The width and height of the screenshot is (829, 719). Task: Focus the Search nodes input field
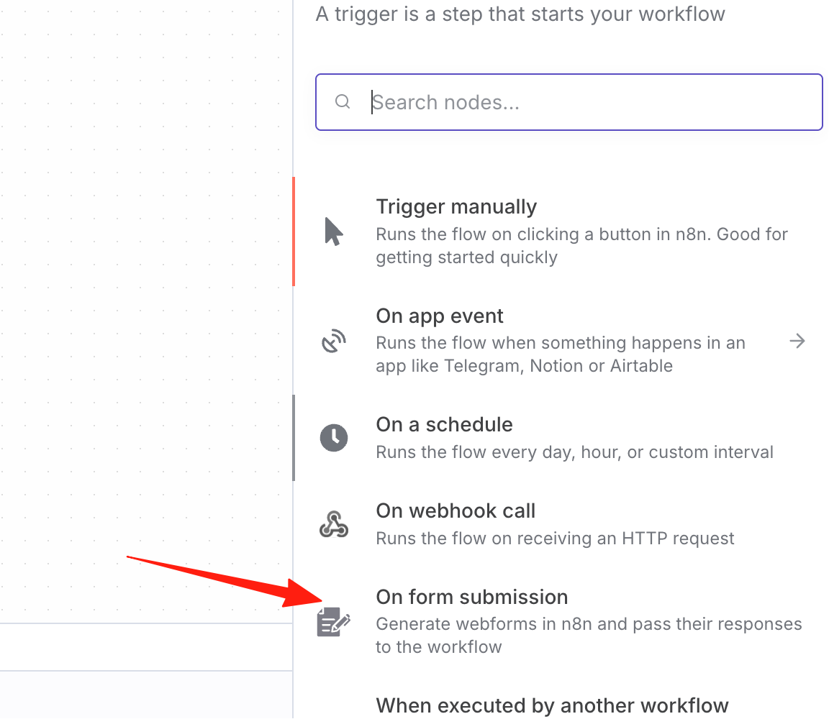[x=569, y=102]
